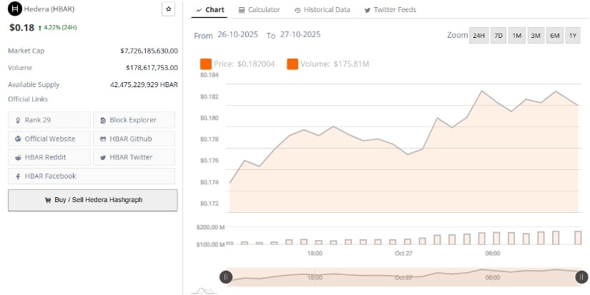The width and height of the screenshot is (590, 295).
Task: Switch to the Historical Data tab
Action: tap(323, 10)
